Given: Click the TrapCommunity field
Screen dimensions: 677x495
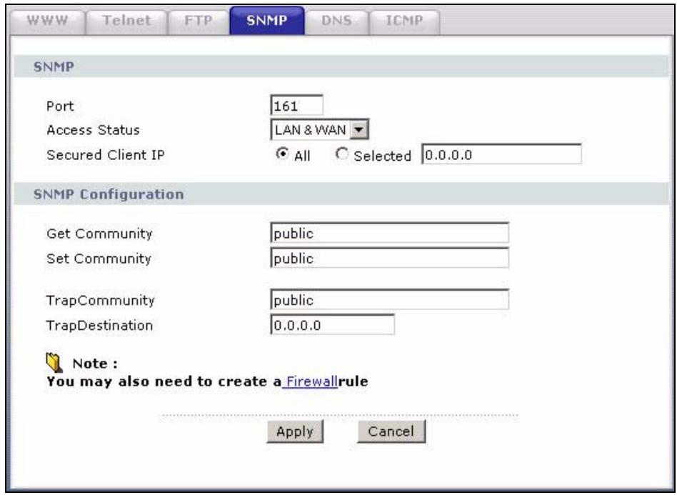Looking at the screenshot, I should coord(389,300).
